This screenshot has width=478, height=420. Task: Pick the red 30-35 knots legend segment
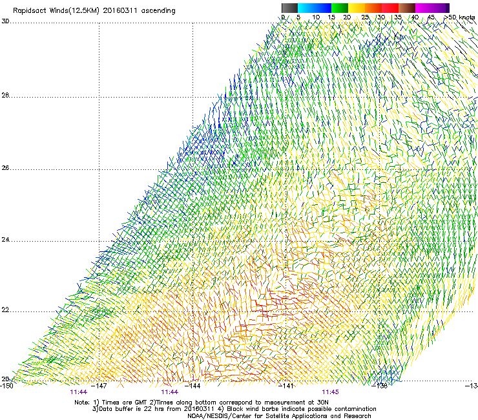click(x=390, y=8)
